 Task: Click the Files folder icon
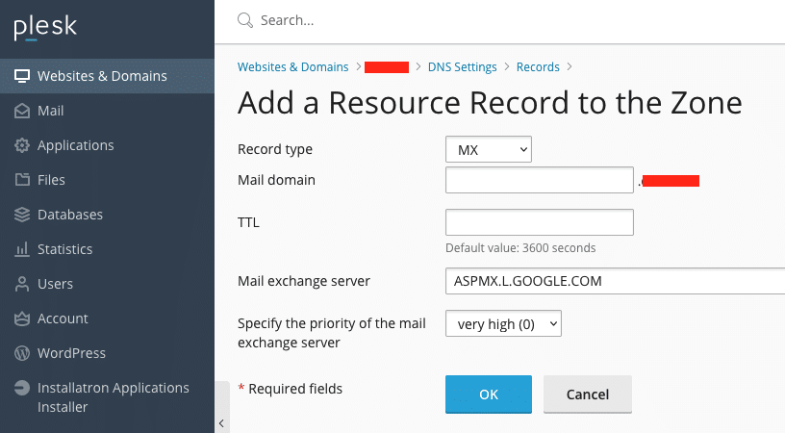(x=22, y=180)
